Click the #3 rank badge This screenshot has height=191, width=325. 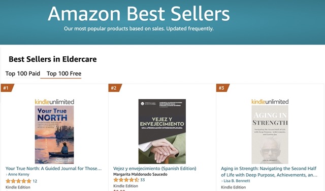222,88
